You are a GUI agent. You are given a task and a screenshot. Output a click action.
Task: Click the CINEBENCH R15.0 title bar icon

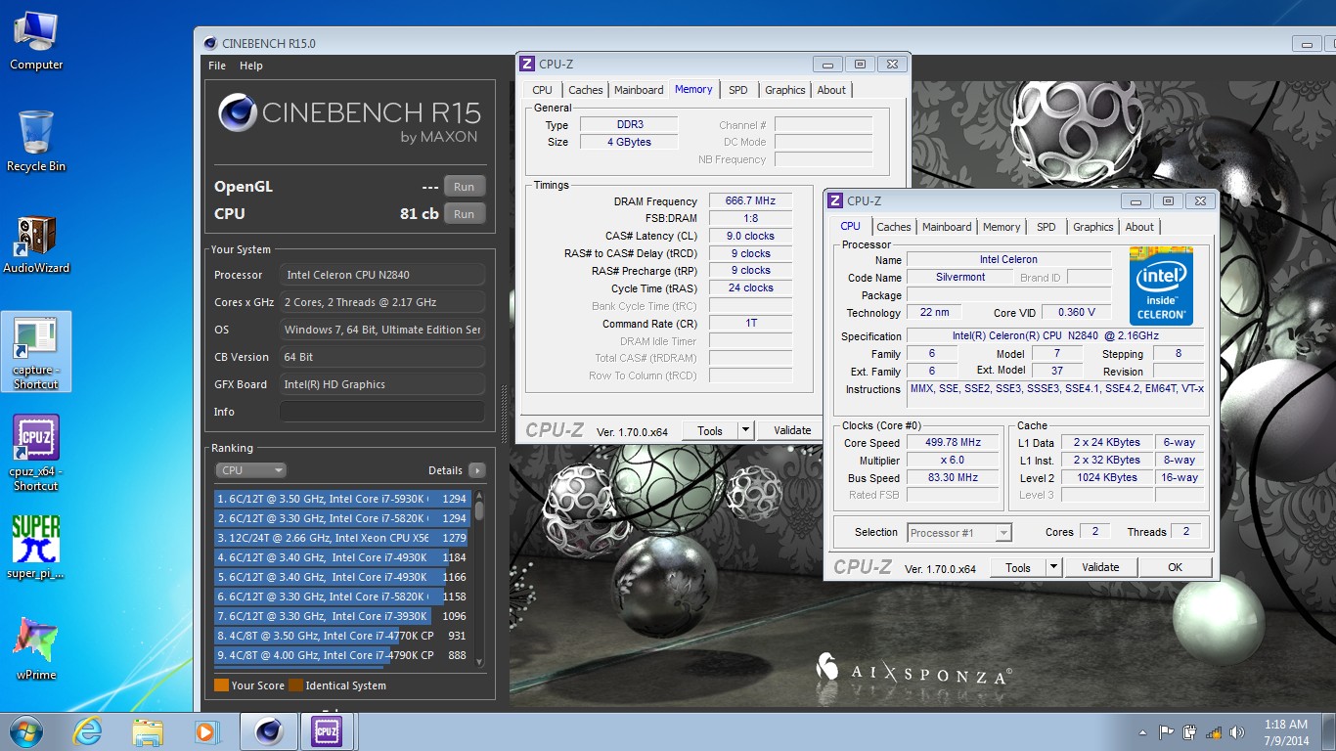click(210, 43)
